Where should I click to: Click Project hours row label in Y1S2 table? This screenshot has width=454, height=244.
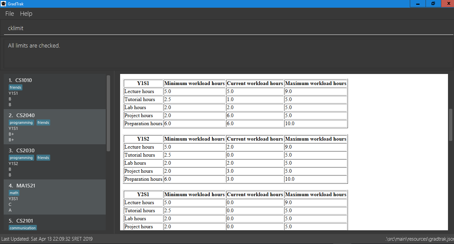click(x=139, y=171)
